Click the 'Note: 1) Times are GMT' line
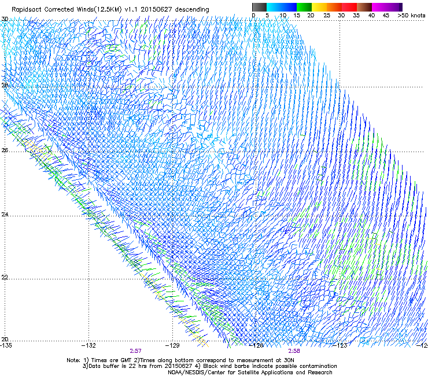This screenshot has height=376, width=428. (180, 360)
